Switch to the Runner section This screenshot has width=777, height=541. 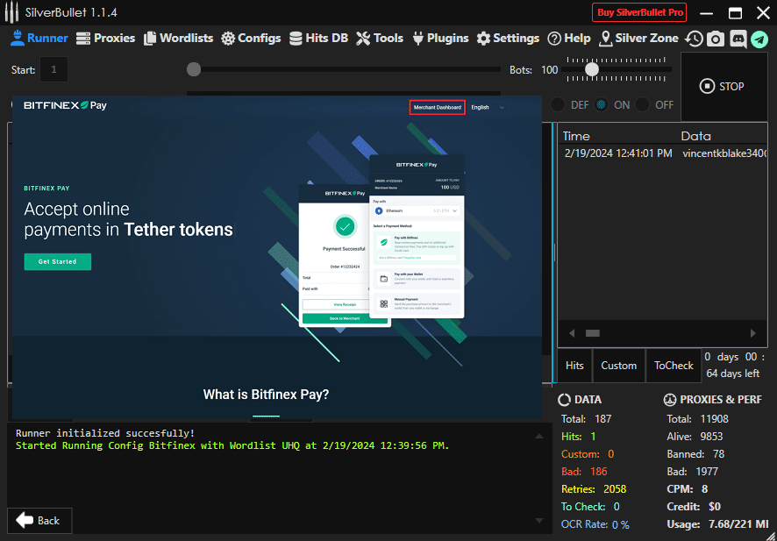[x=39, y=39]
